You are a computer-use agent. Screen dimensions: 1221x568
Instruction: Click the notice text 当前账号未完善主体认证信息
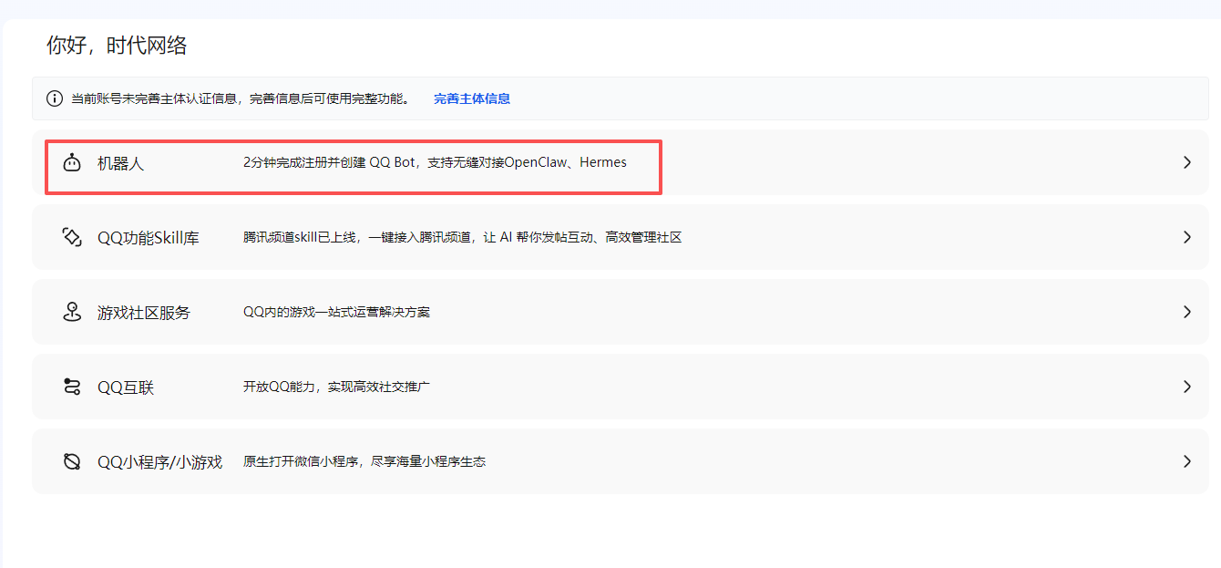pos(156,98)
